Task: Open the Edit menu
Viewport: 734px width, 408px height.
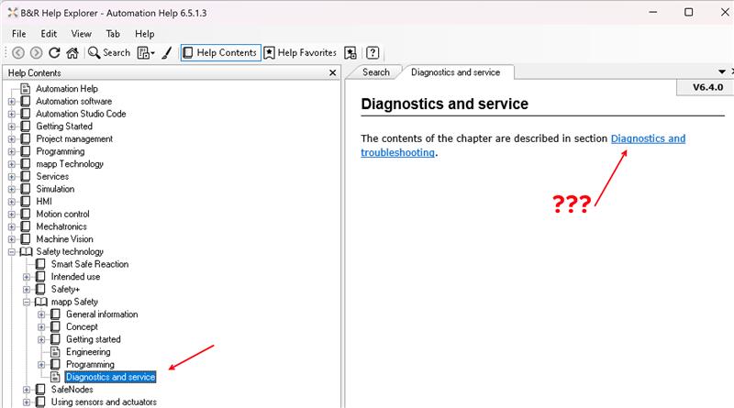Action: 49,34
